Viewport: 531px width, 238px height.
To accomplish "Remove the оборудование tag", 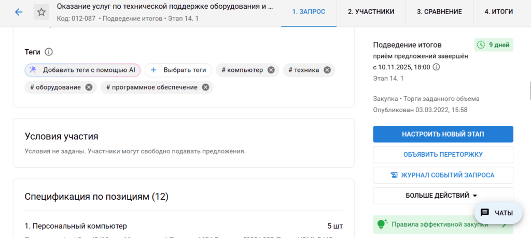I will pyautogui.click(x=89, y=87).
